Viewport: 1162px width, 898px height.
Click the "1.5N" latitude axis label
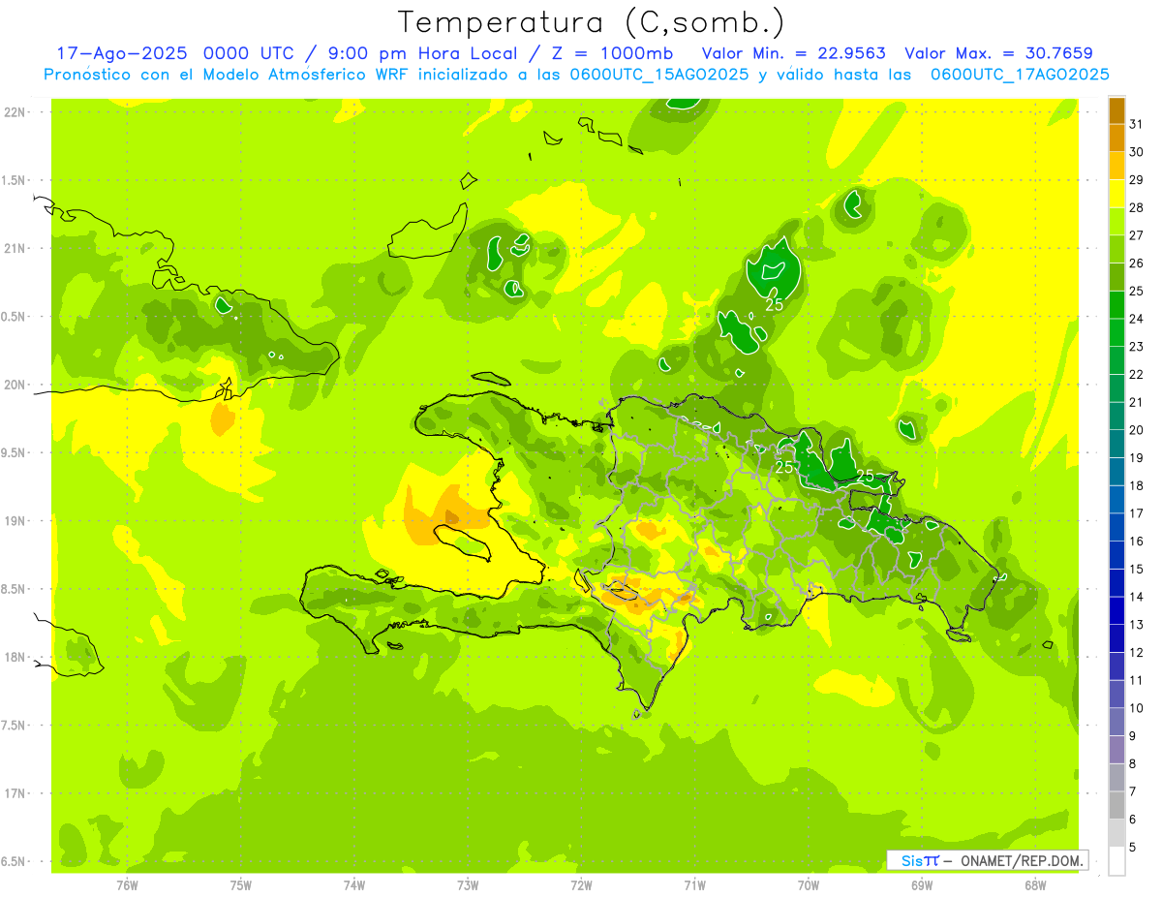(x=15, y=180)
